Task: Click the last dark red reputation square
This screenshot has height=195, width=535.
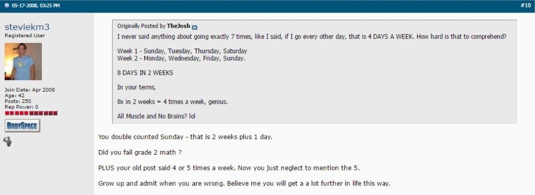Action: coord(55,113)
